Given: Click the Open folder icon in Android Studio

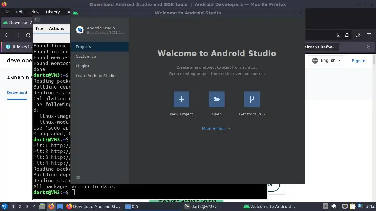Looking at the screenshot, I should click(217, 99).
